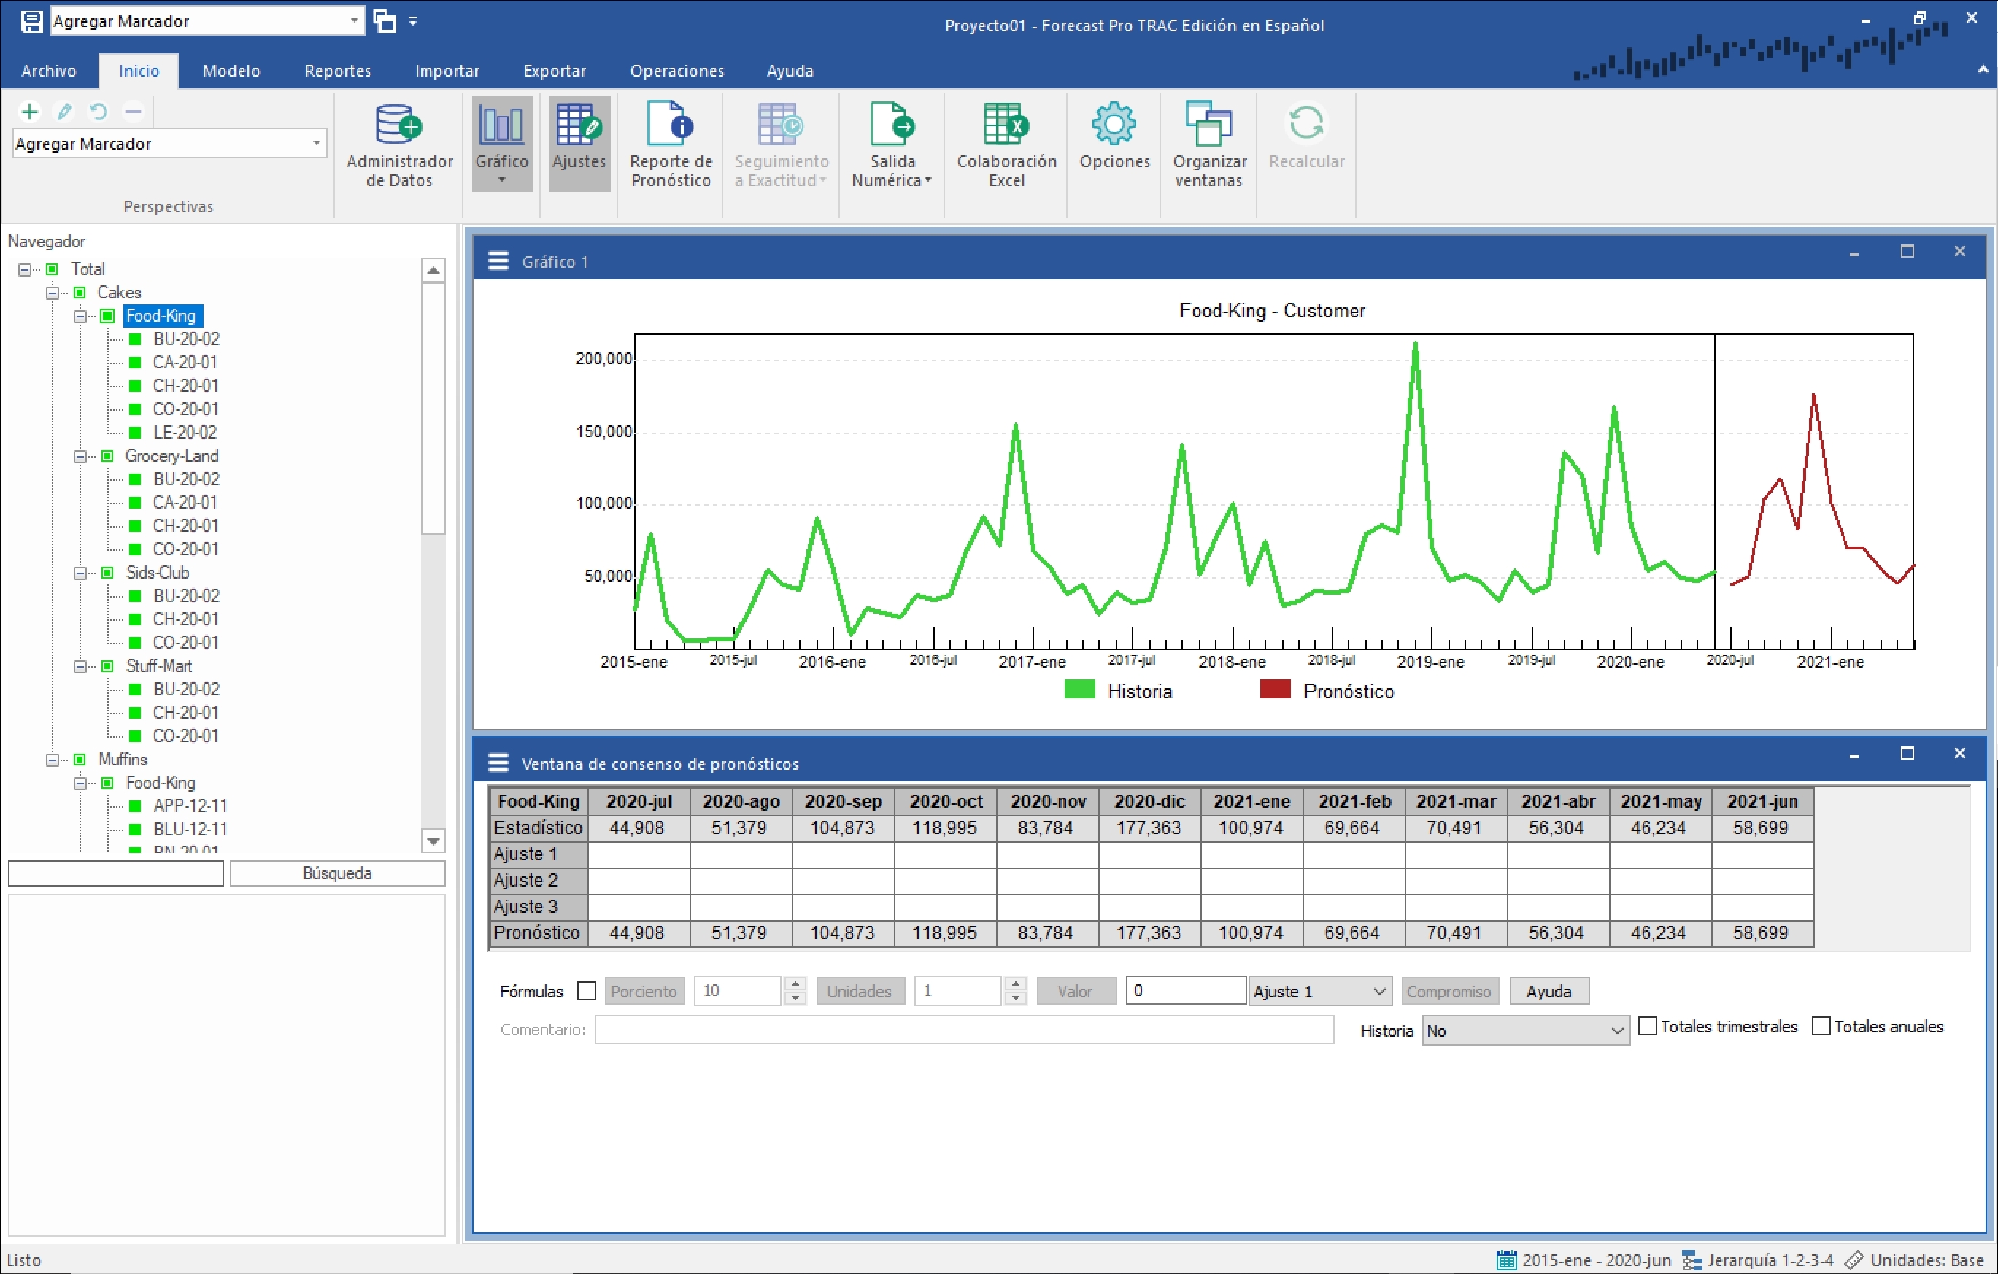Viewport: 1998px width, 1274px height.
Task: Switch to the Modelo ribbon tab
Action: coord(231,72)
